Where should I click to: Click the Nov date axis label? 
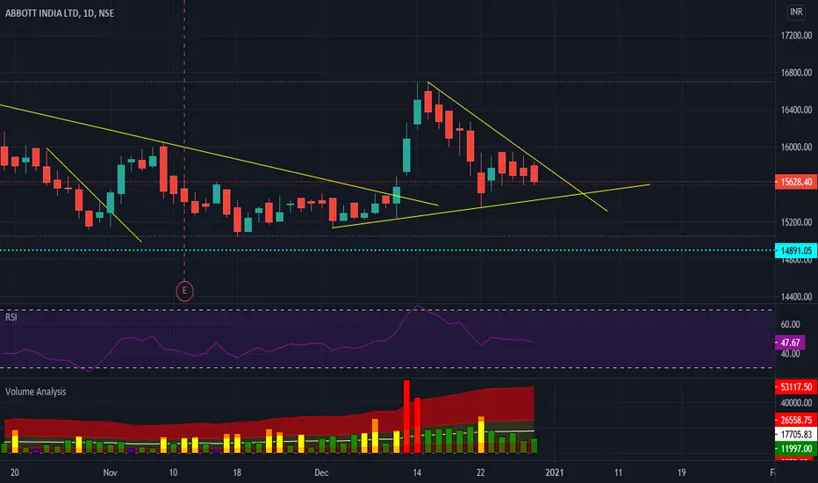tap(110, 472)
